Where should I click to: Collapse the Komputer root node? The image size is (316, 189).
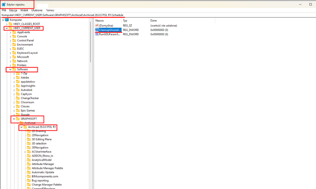tap(3, 20)
